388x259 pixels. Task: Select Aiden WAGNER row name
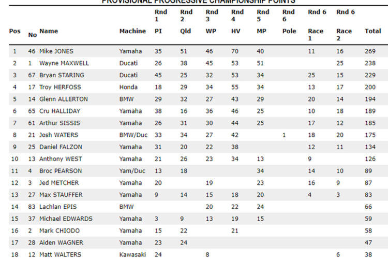pyautogui.click(x=61, y=242)
